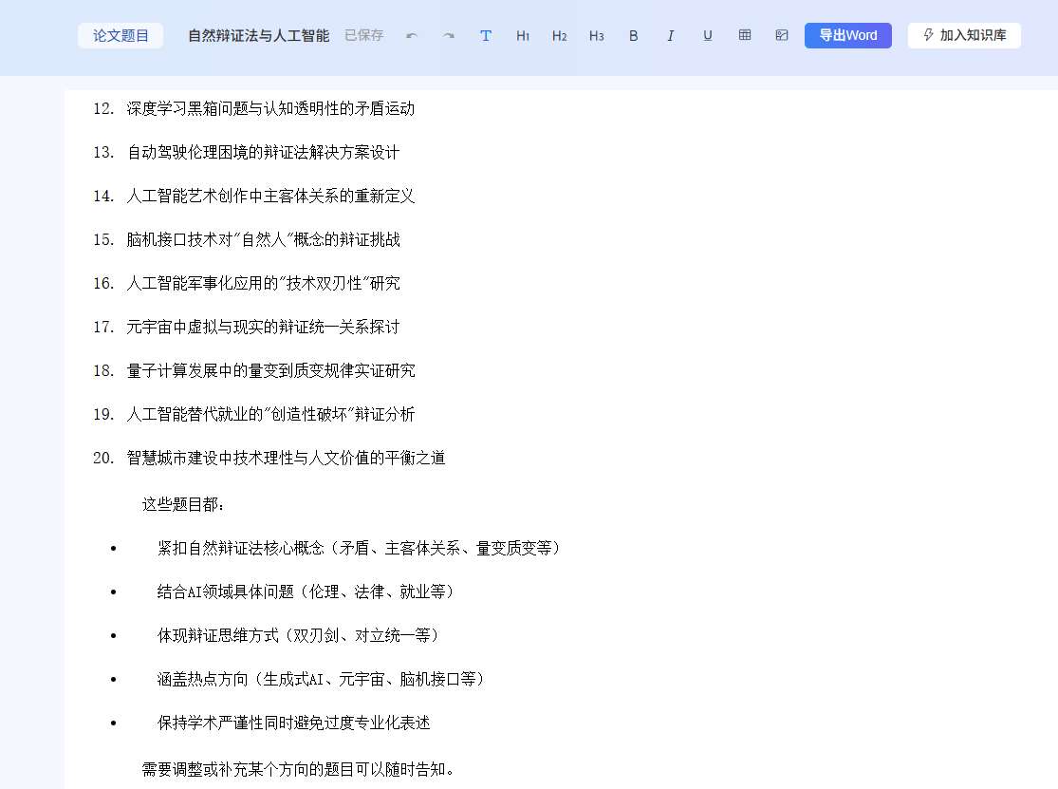Click the Undo icon in toolbar
The width and height of the screenshot is (1058, 789).
411,35
